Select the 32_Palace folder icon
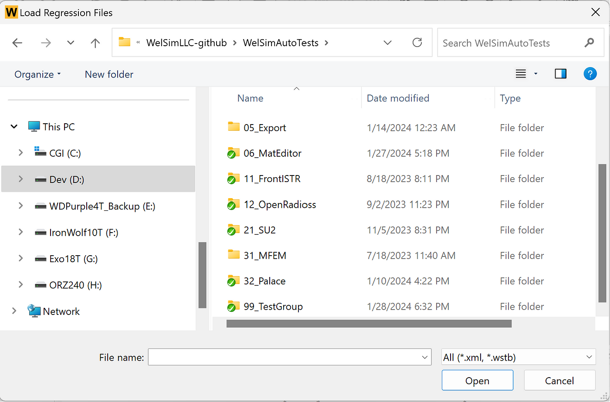Viewport: 610px width, 402px height. tap(234, 281)
